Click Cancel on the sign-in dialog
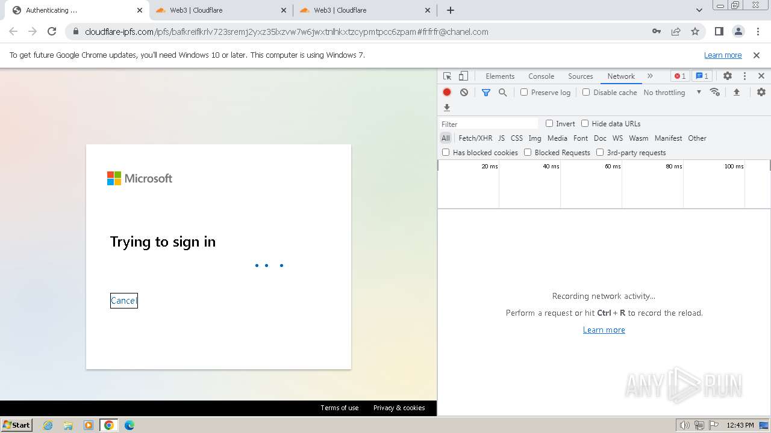The width and height of the screenshot is (771, 433). click(123, 301)
